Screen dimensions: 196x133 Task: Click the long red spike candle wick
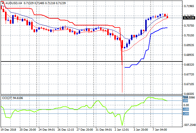[122, 80]
